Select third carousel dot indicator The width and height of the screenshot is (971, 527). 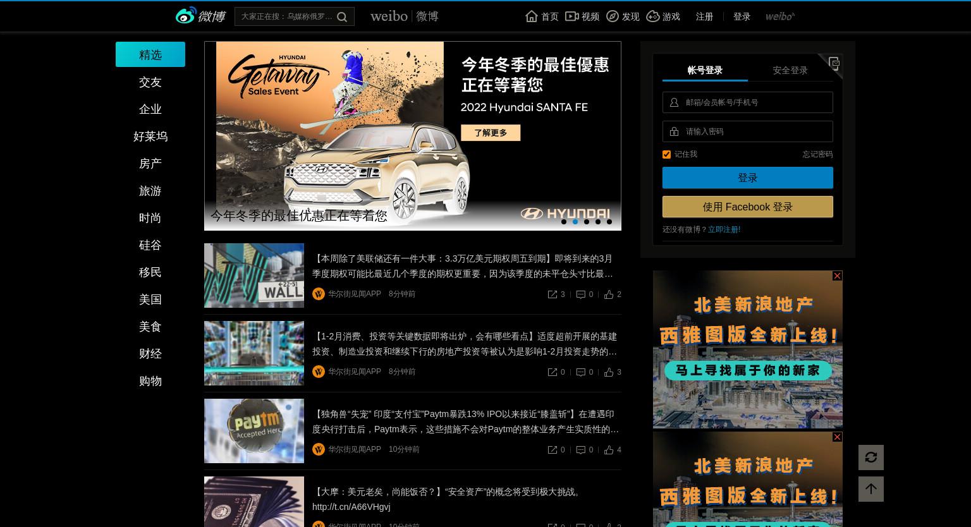587,222
